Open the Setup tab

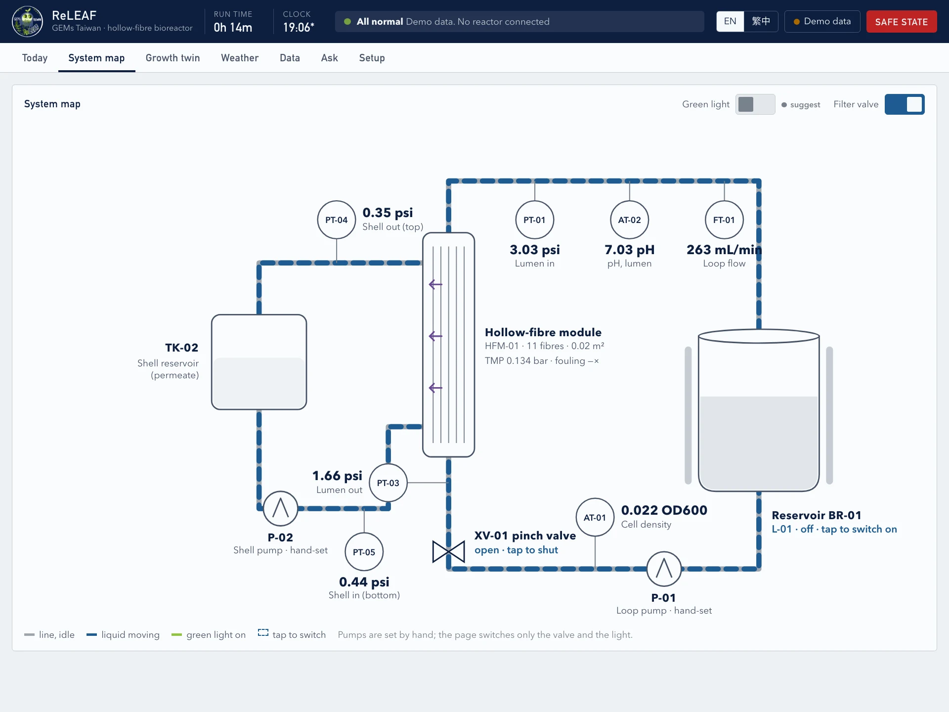coord(372,58)
